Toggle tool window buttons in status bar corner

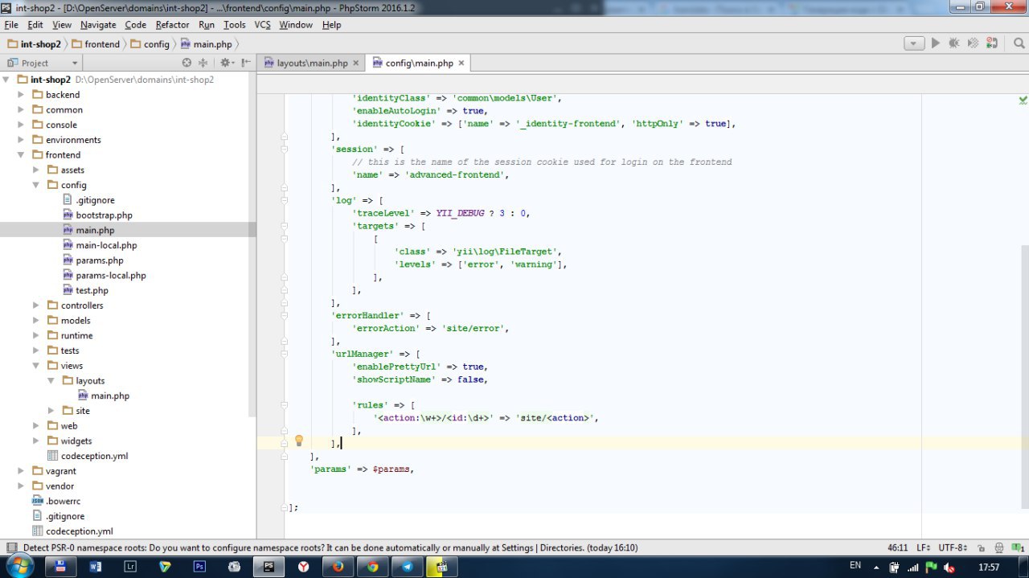tap(11, 548)
